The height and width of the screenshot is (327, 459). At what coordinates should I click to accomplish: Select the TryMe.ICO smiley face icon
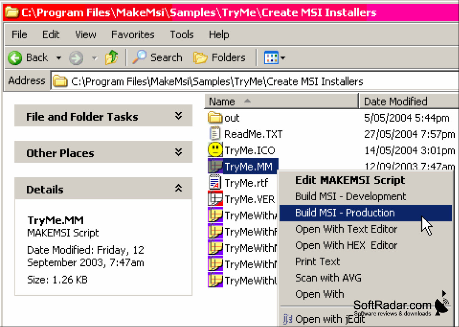point(215,150)
